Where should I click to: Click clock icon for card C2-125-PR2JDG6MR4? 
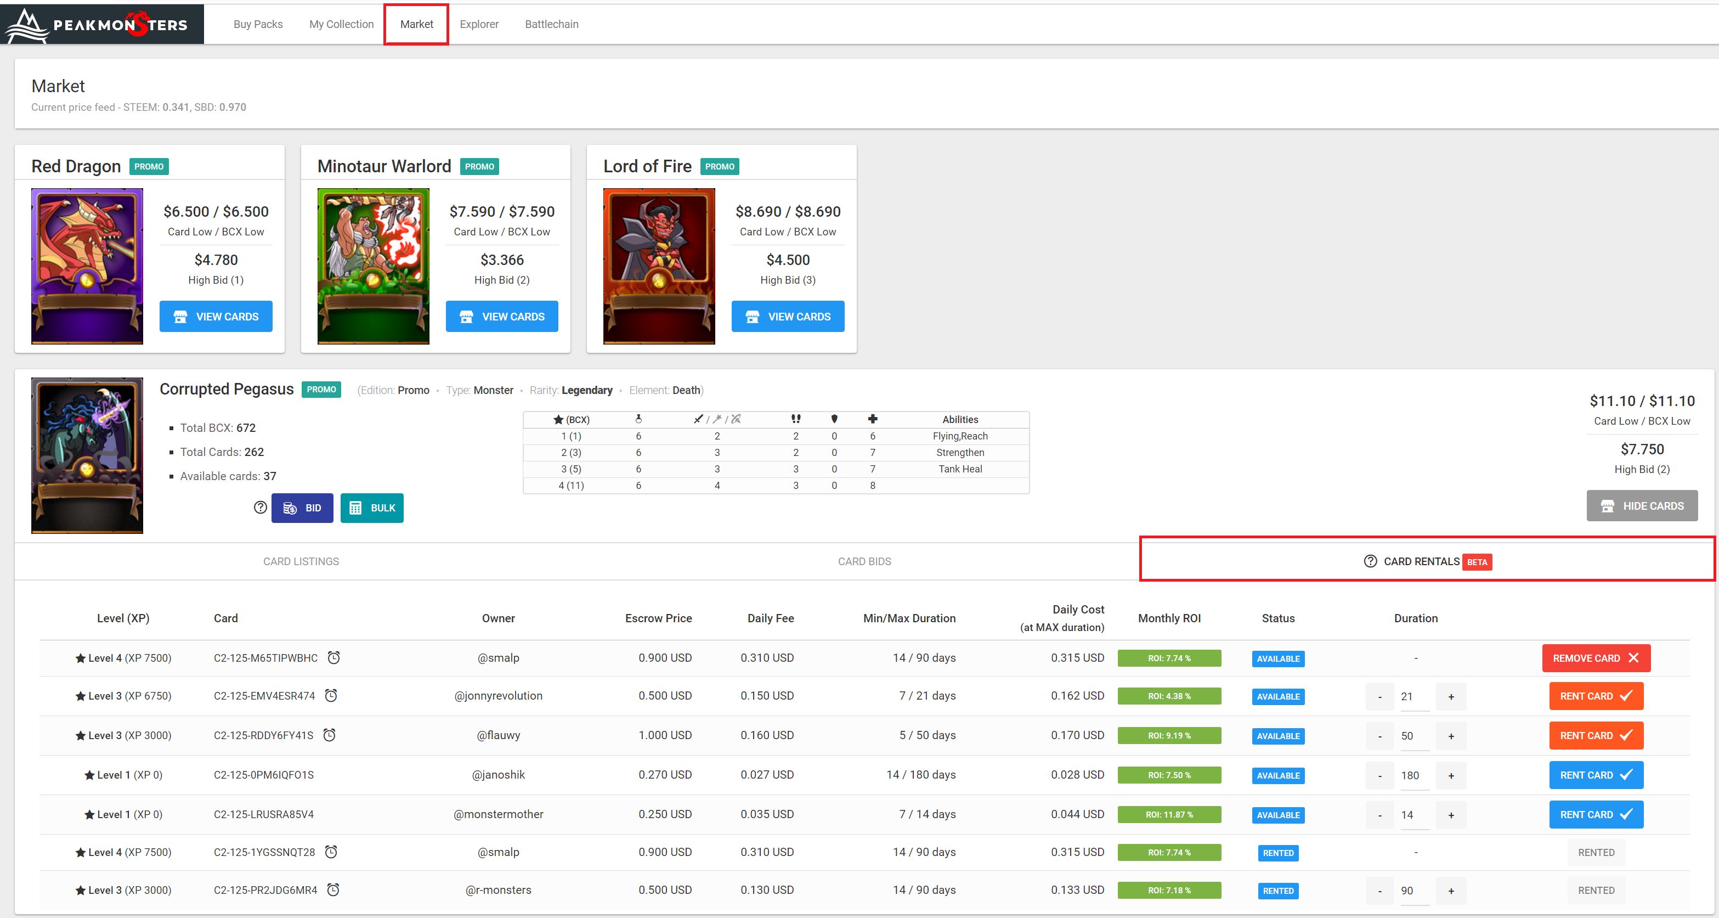tap(333, 890)
